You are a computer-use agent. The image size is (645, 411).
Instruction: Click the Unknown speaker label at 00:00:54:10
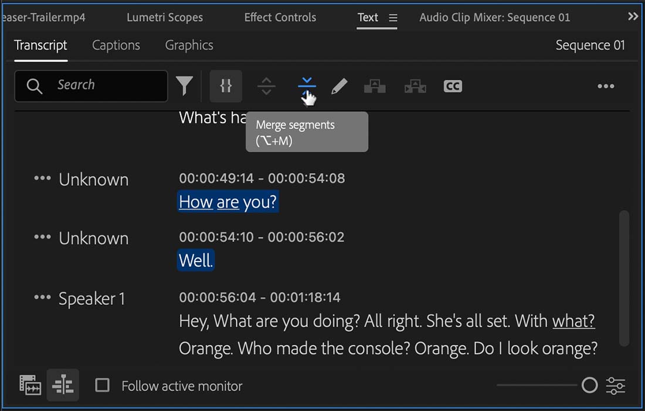(x=94, y=239)
